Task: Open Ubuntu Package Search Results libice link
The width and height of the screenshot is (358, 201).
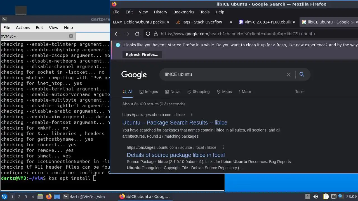Action: (x=175, y=123)
